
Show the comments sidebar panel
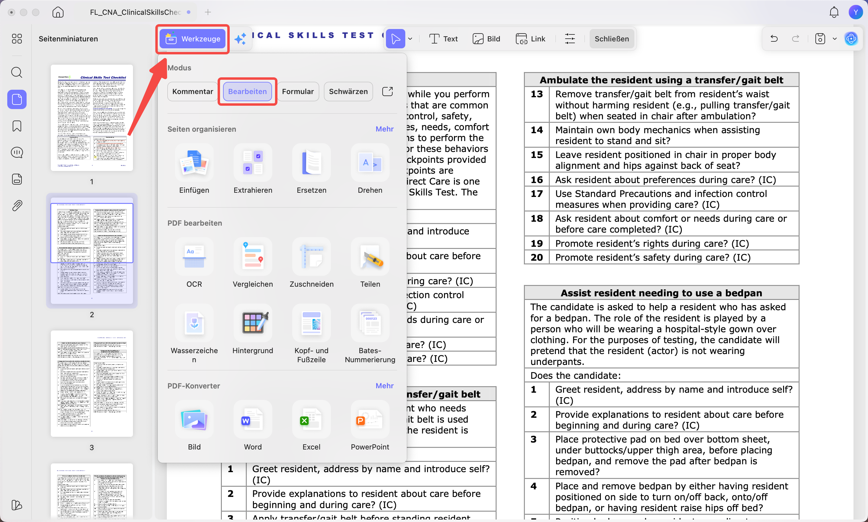click(x=17, y=152)
